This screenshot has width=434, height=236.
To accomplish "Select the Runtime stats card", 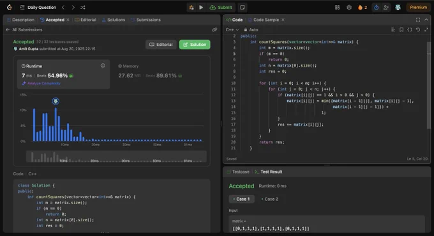I will 63,74.
